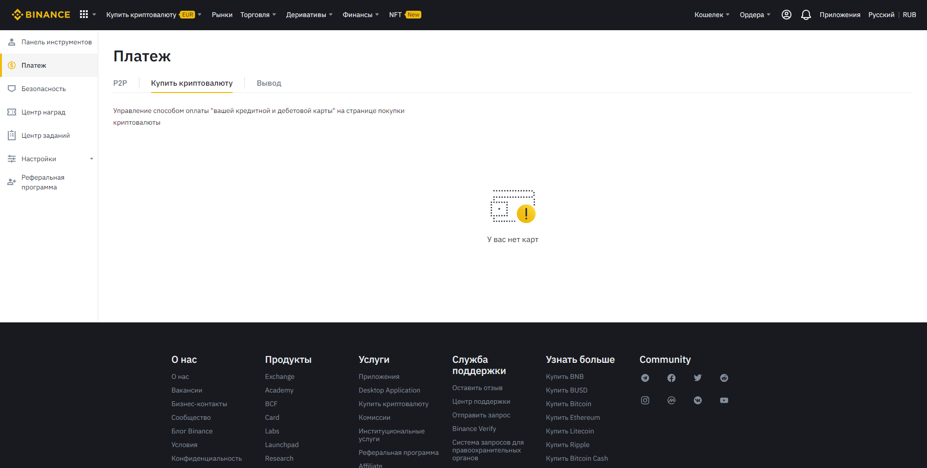Click the Центр наград ticket icon
Image resolution: width=927 pixels, height=468 pixels.
pyautogui.click(x=12, y=112)
